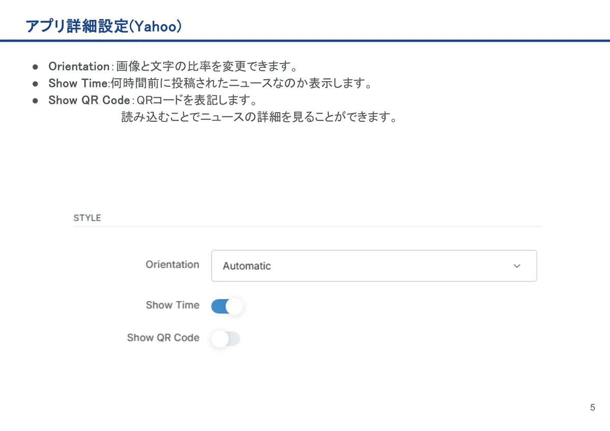
Task: Turn off the Show Time toggle
Action: click(x=227, y=306)
